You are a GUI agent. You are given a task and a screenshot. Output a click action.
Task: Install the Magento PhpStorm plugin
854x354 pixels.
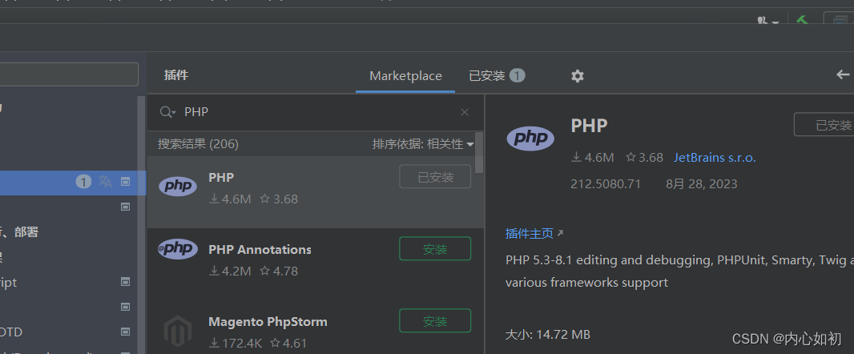pyautogui.click(x=435, y=321)
